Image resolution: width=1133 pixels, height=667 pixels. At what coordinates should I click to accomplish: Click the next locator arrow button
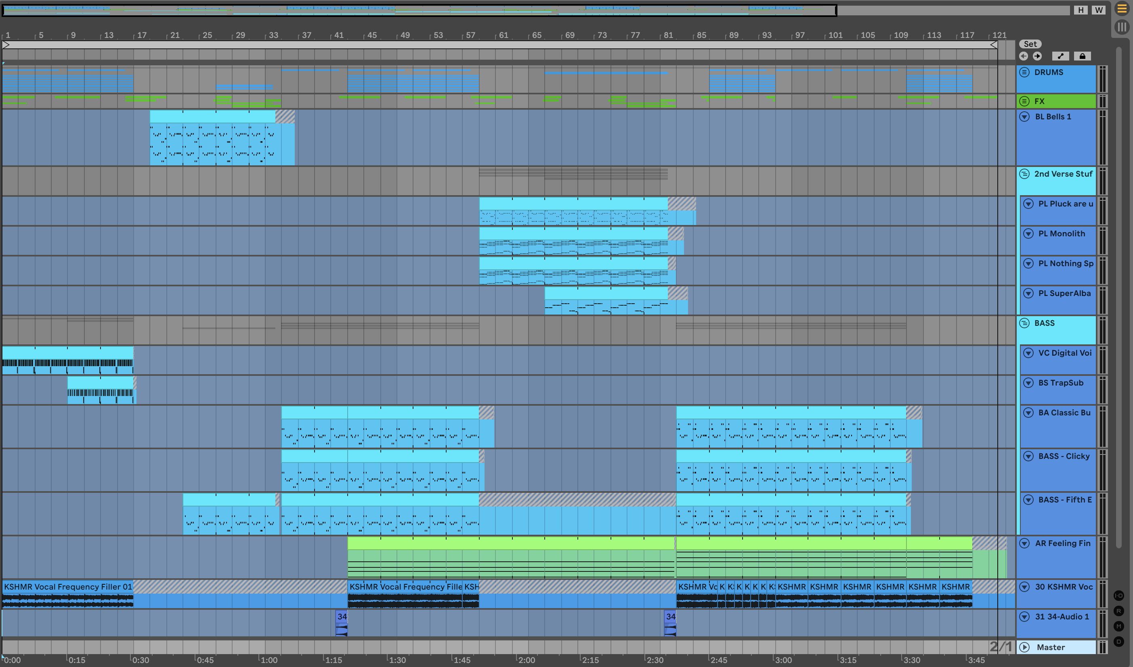[x=1037, y=56]
